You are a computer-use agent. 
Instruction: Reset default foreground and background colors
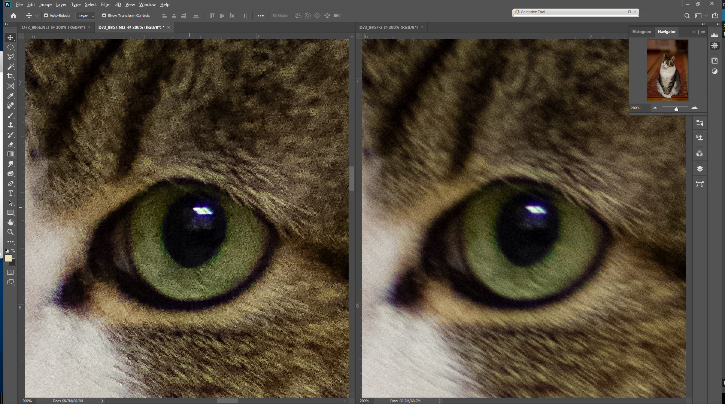(7, 251)
